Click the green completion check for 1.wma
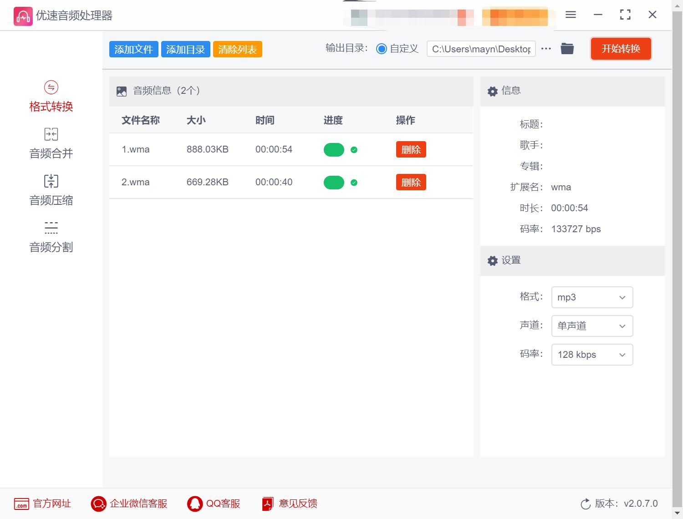This screenshot has width=683, height=519. (x=354, y=149)
